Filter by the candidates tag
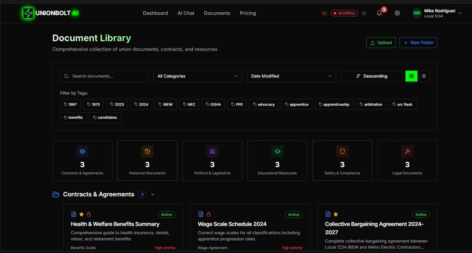The image size is (472, 253). coord(105,118)
